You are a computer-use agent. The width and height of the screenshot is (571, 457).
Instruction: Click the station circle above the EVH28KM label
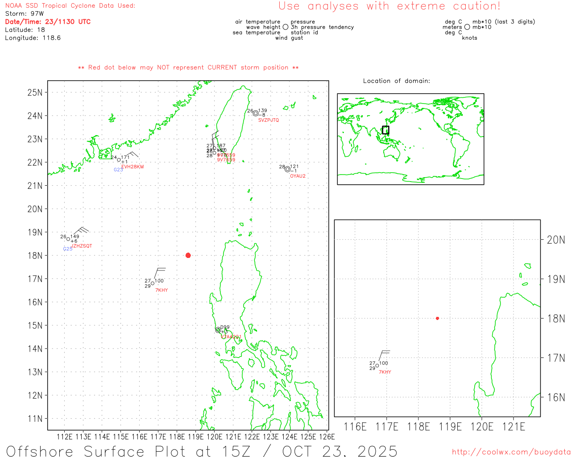(119, 160)
